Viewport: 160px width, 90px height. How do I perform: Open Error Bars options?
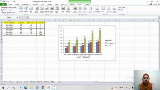tap(114, 10)
